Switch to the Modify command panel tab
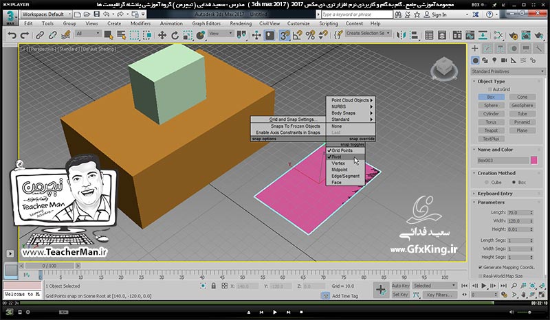Screen dimensions: 550x320 [487, 49]
